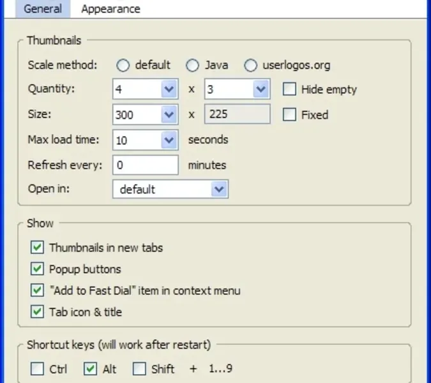Image resolution: width=431 pixels, height=383 pixels.
Task: Enable the Hide empty checkbox
Action: 289,89
